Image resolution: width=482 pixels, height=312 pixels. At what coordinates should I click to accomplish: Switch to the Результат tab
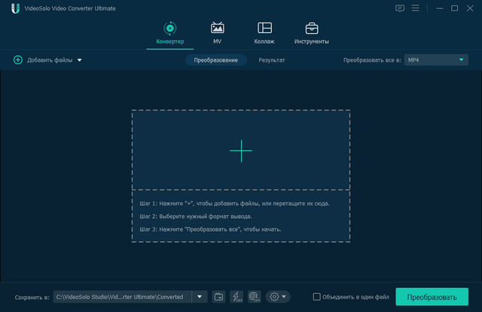[272, 60]
